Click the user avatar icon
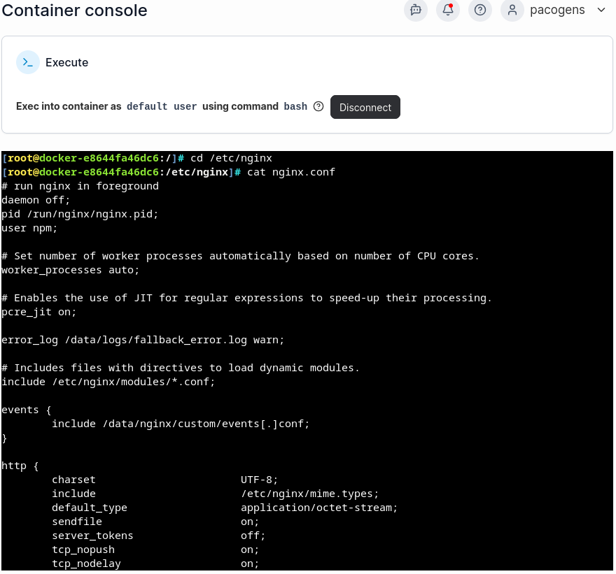Image resolution: width=616 pixels, height=574 pixels. pyautogui.click(x=512, y=10)
